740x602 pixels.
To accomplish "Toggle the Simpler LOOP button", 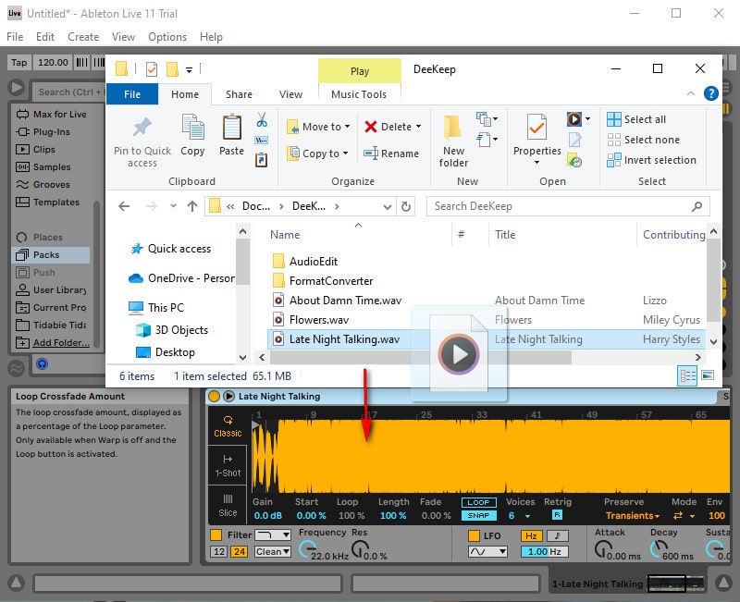I will coord(478,502).
